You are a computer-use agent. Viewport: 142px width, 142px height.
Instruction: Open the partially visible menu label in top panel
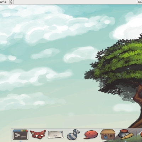click(x=3, y=2)
